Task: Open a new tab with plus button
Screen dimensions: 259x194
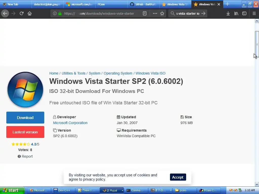Action: 227,4
